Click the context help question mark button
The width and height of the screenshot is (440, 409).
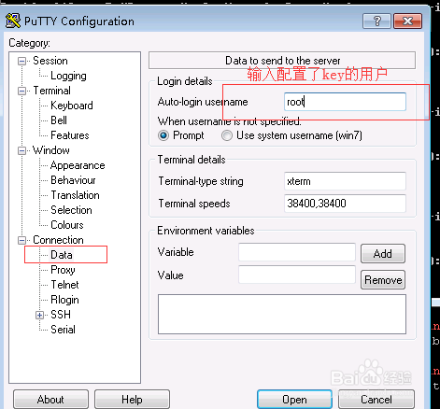pyautogui.click(x=376, y=21)
